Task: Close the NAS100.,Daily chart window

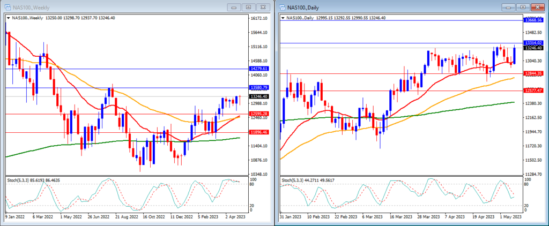Action: (538, 7)
